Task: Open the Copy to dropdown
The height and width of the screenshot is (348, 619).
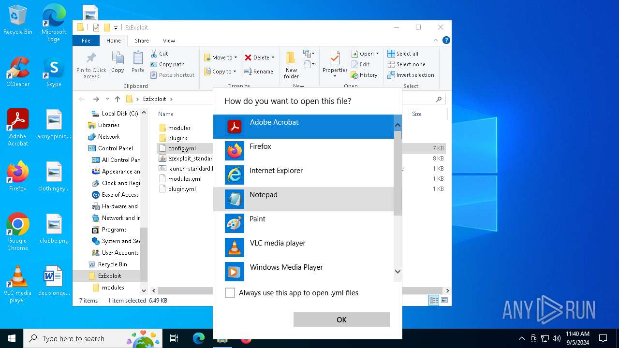Action: [220, 72]
